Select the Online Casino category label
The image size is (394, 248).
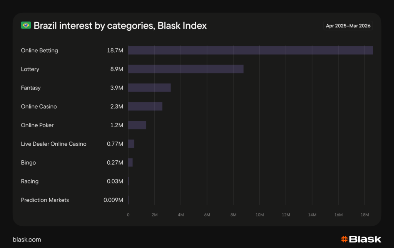click(x=38, y=107)
